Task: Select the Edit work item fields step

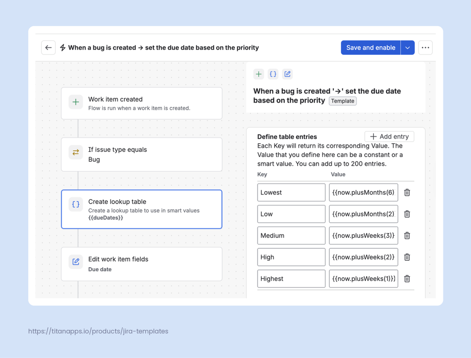Action: 142,264
